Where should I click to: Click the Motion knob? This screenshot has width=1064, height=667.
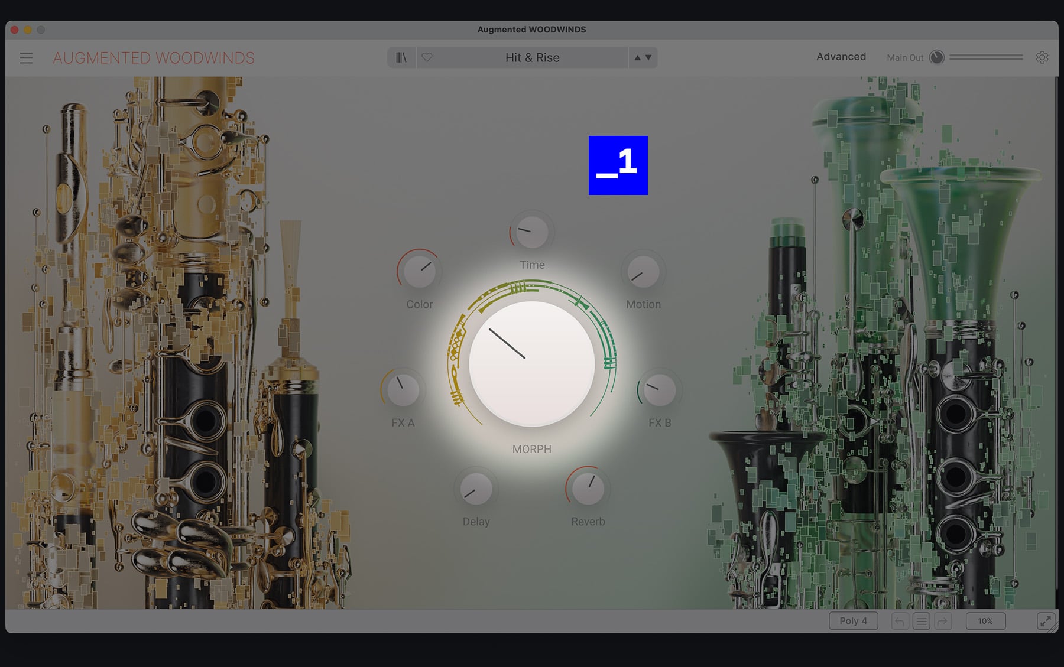643,272
